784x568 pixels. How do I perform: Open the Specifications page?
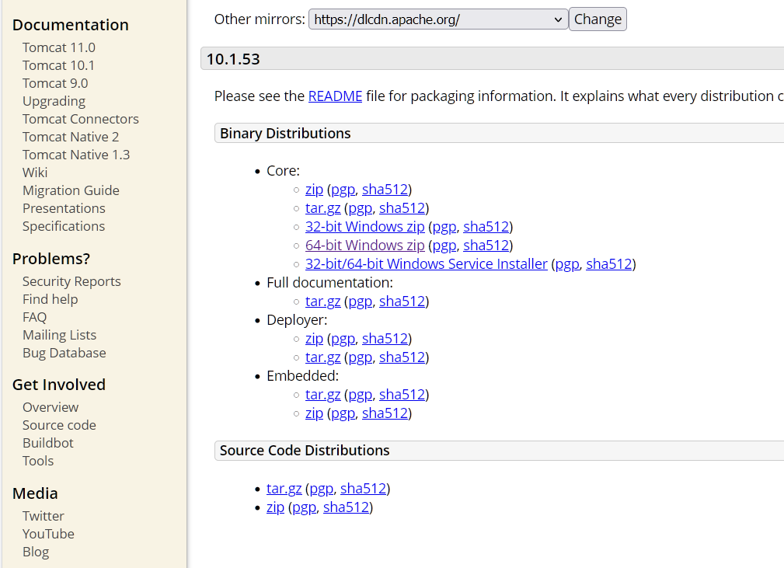(x=64, y=226)
